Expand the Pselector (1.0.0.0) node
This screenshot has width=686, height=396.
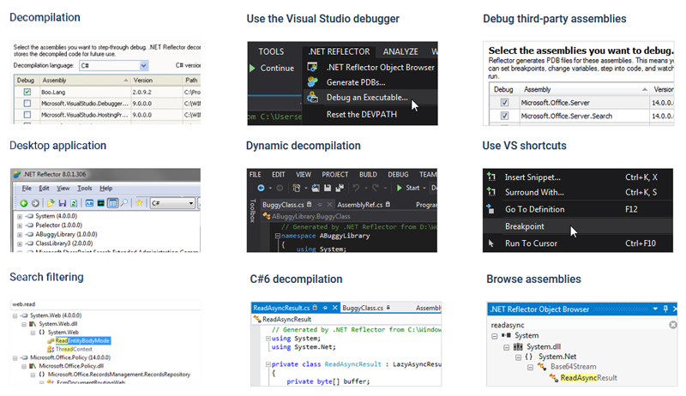pos(19,225)
